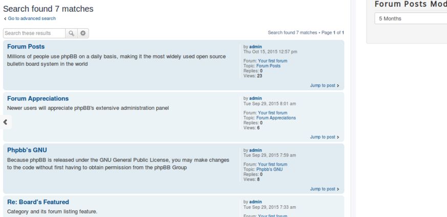This screenshot has height=217, width=447.
Task: Click 'Views: 6' text
Action: point(251,128)
